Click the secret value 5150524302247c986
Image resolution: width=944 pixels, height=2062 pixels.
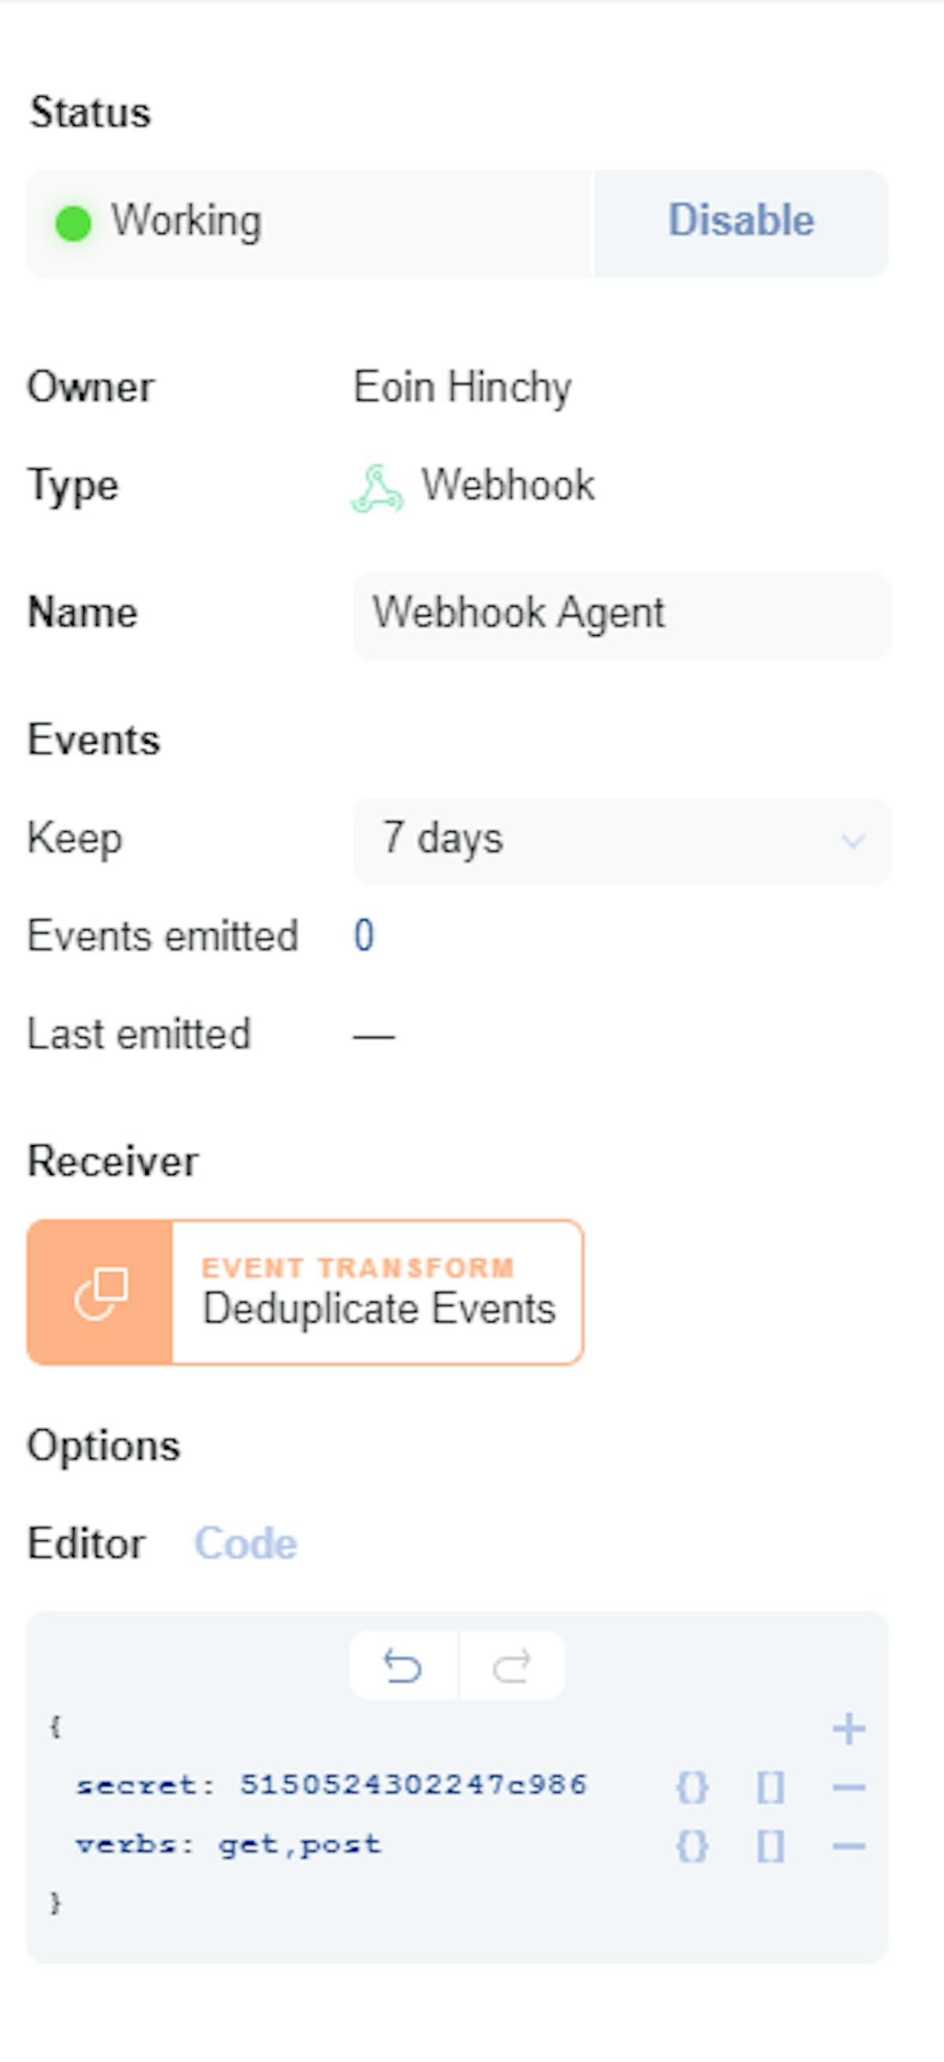pos(414,1785)
